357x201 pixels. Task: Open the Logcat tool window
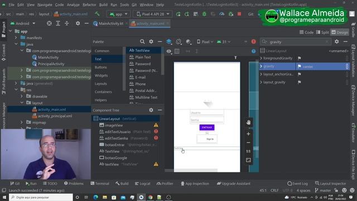point(143,184)
